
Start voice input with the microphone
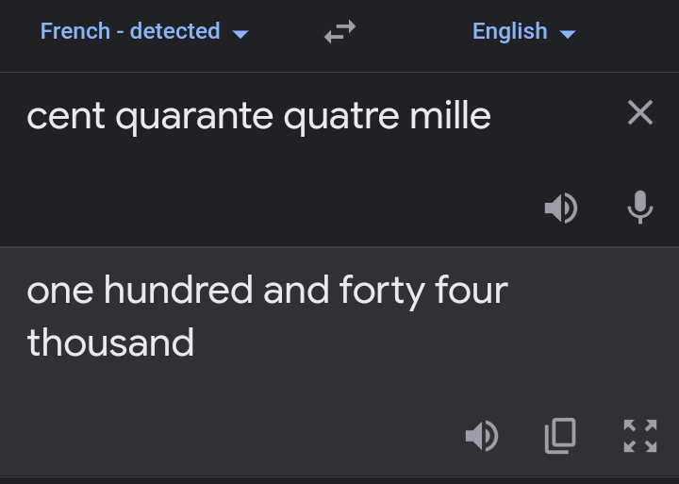tap(640, 208)
